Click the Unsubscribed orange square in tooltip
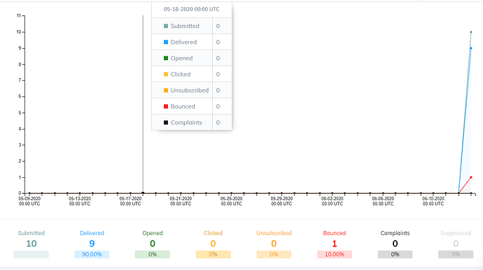This screenshot has width=483, height=270. click(x=166, y=90)
